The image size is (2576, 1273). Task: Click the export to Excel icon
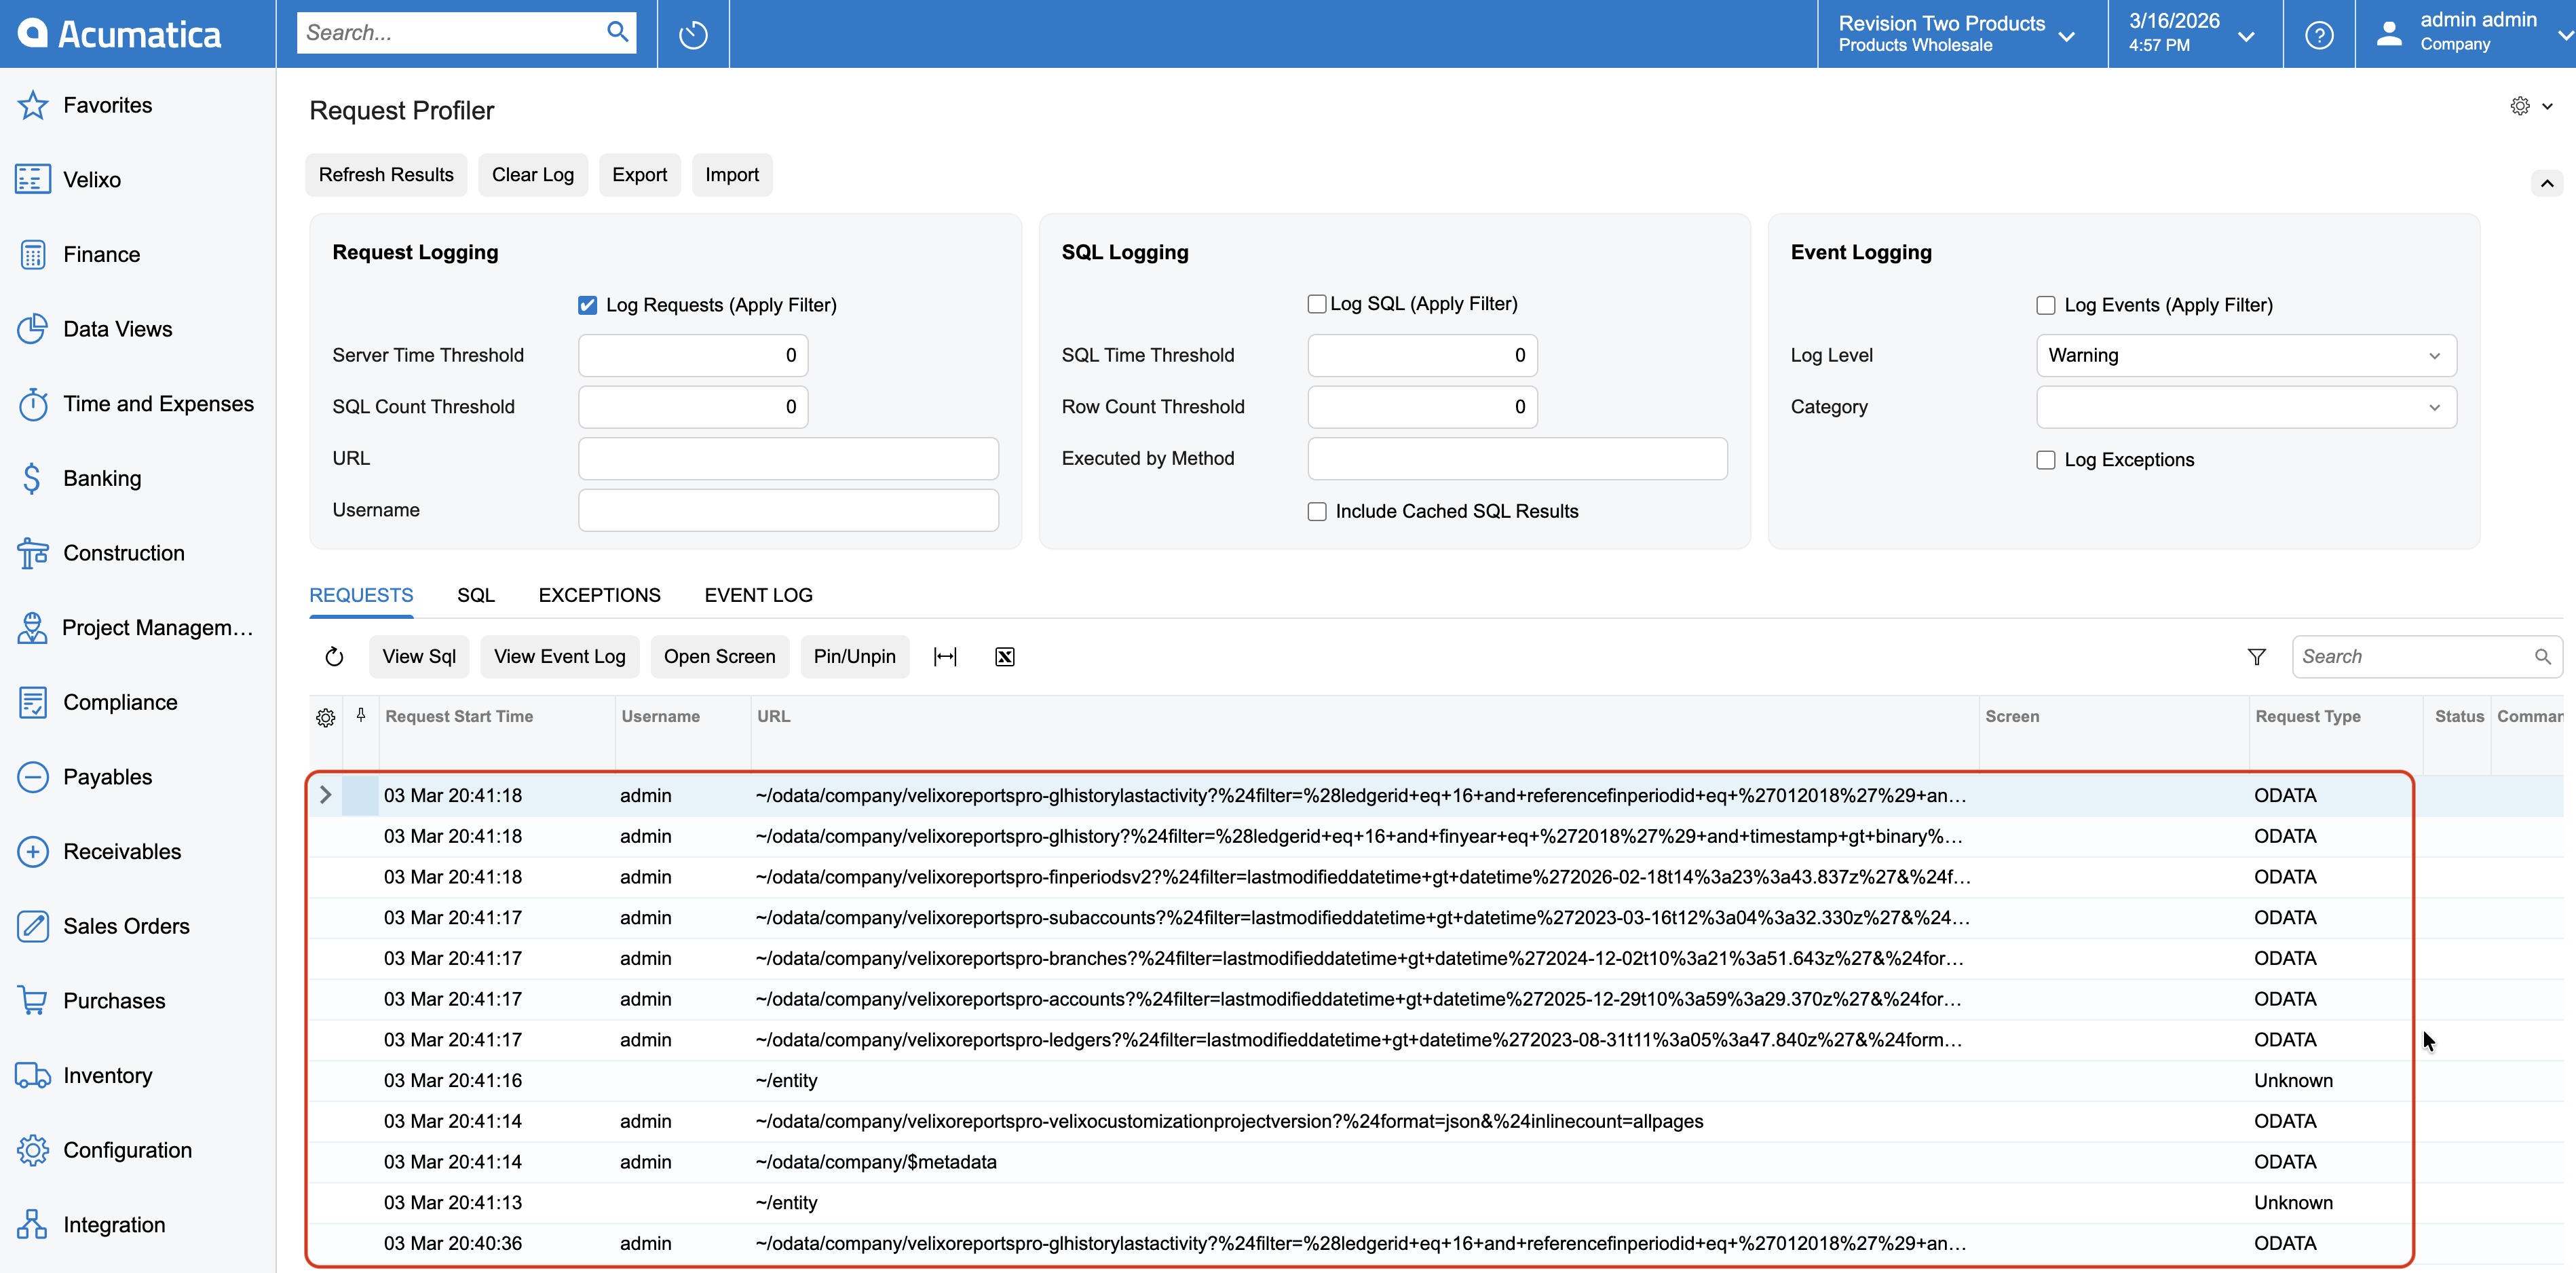click(1004, 657)
